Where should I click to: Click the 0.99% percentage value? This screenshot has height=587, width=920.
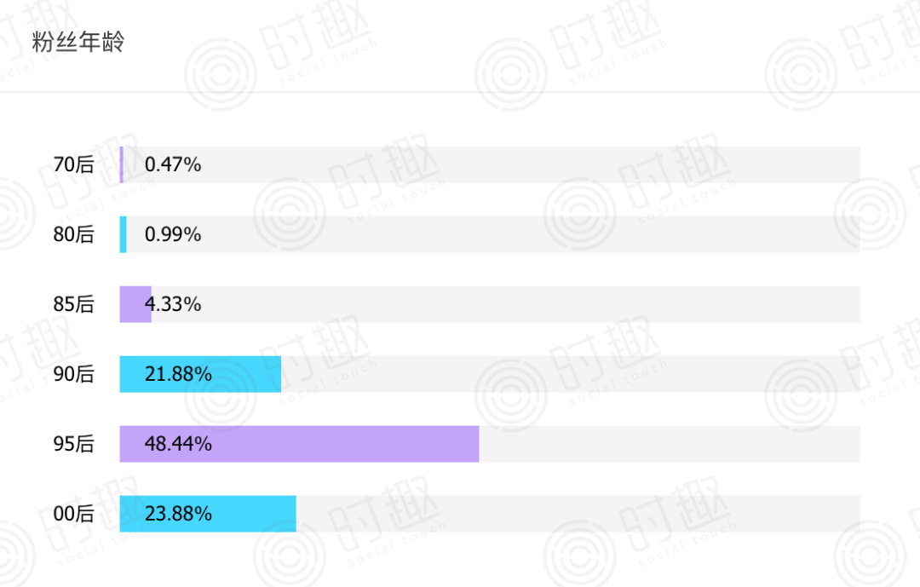tap(173, 234)
